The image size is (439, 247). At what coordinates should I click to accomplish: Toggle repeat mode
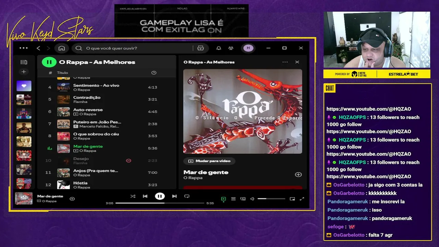187,196
